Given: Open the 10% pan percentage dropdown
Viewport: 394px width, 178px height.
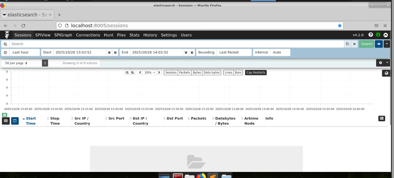Looking at the screenshot, I should (x=150, y=73).
